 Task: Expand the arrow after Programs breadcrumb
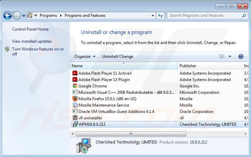61,15
